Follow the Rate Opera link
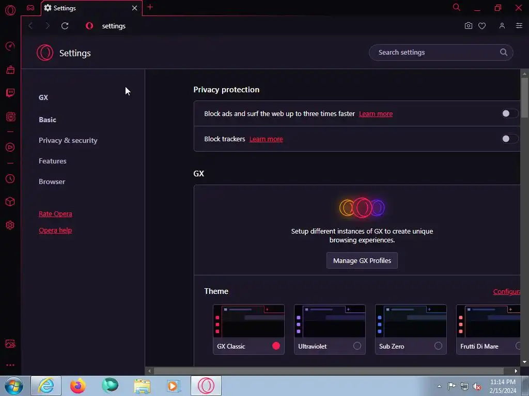This screenshot has width=529, height=396. tap(55, 214)
